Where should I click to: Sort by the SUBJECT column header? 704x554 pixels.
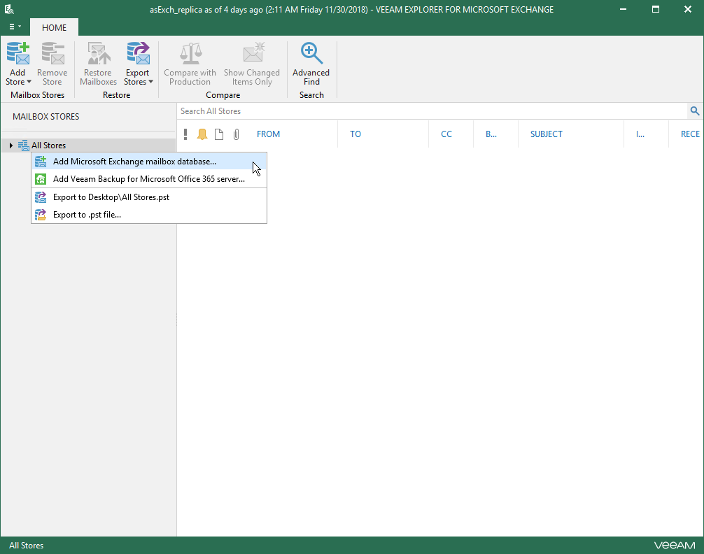pyautogui.click(x=546, y=134)
